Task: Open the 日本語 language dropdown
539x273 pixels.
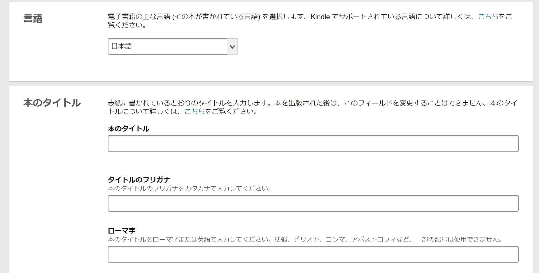Action: coord(173,46)
